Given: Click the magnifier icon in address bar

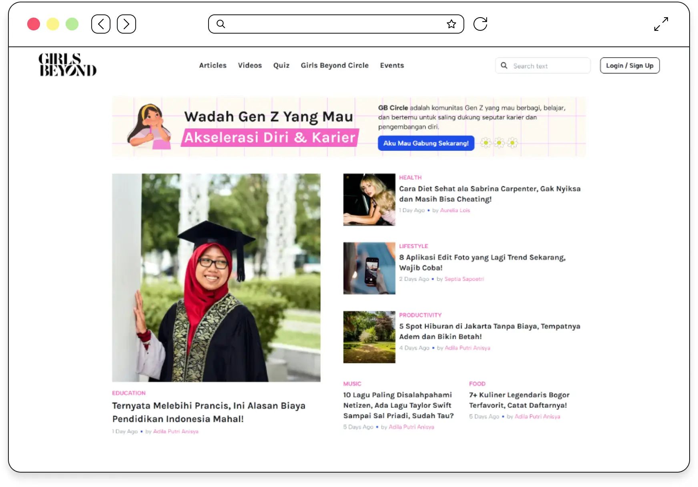Looking at the screenshot, I should click(221, 24).
